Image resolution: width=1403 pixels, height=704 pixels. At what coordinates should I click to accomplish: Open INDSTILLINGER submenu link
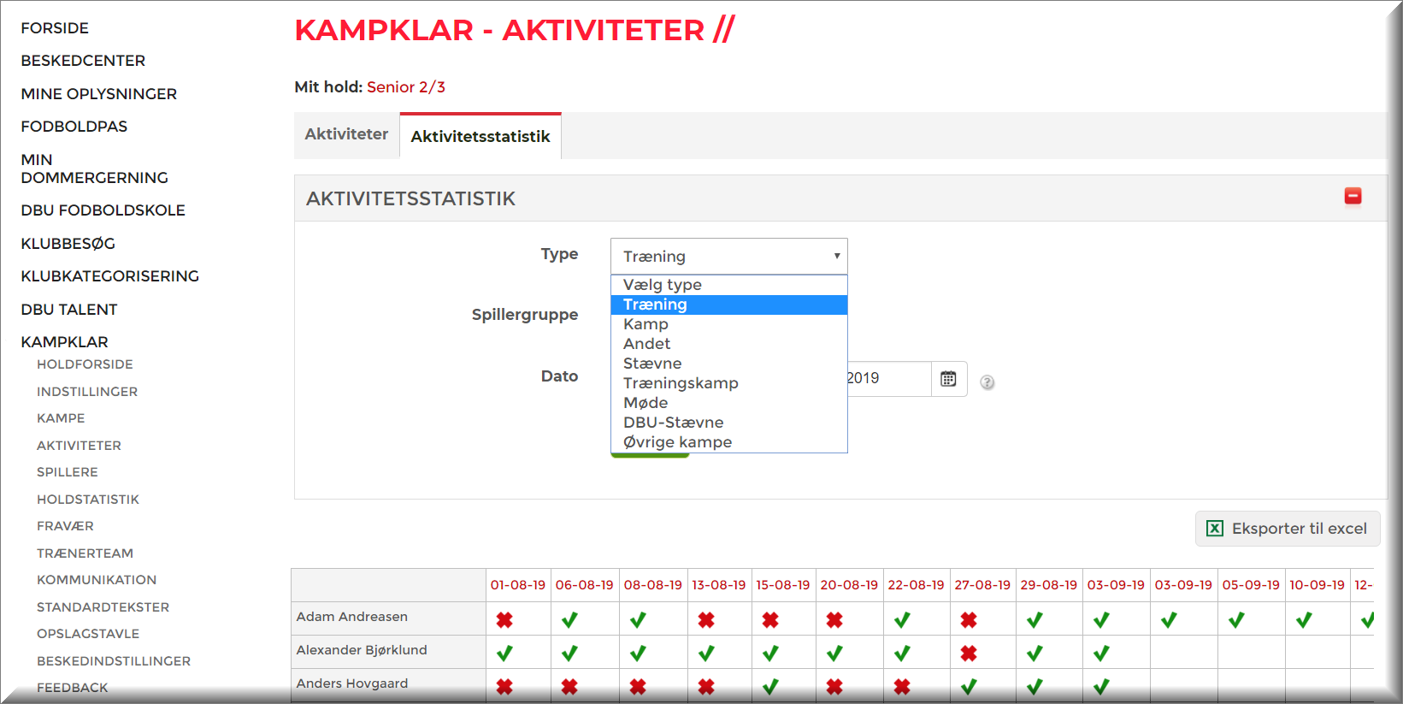(x=87, y=392)
